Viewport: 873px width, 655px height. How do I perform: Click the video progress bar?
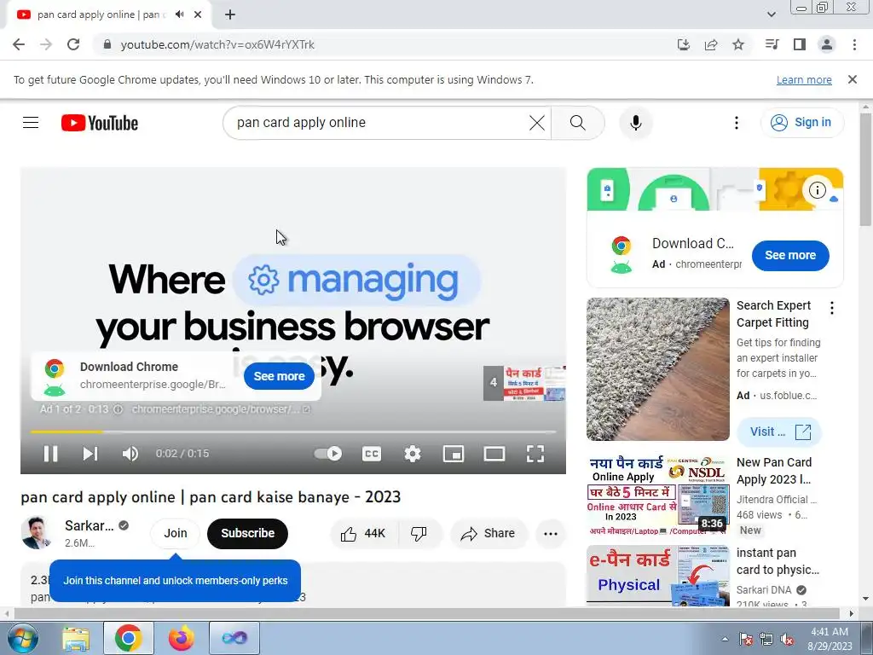click(293, 432)
